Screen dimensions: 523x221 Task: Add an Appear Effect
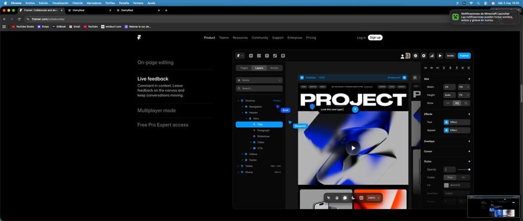(x=457, y=130)
